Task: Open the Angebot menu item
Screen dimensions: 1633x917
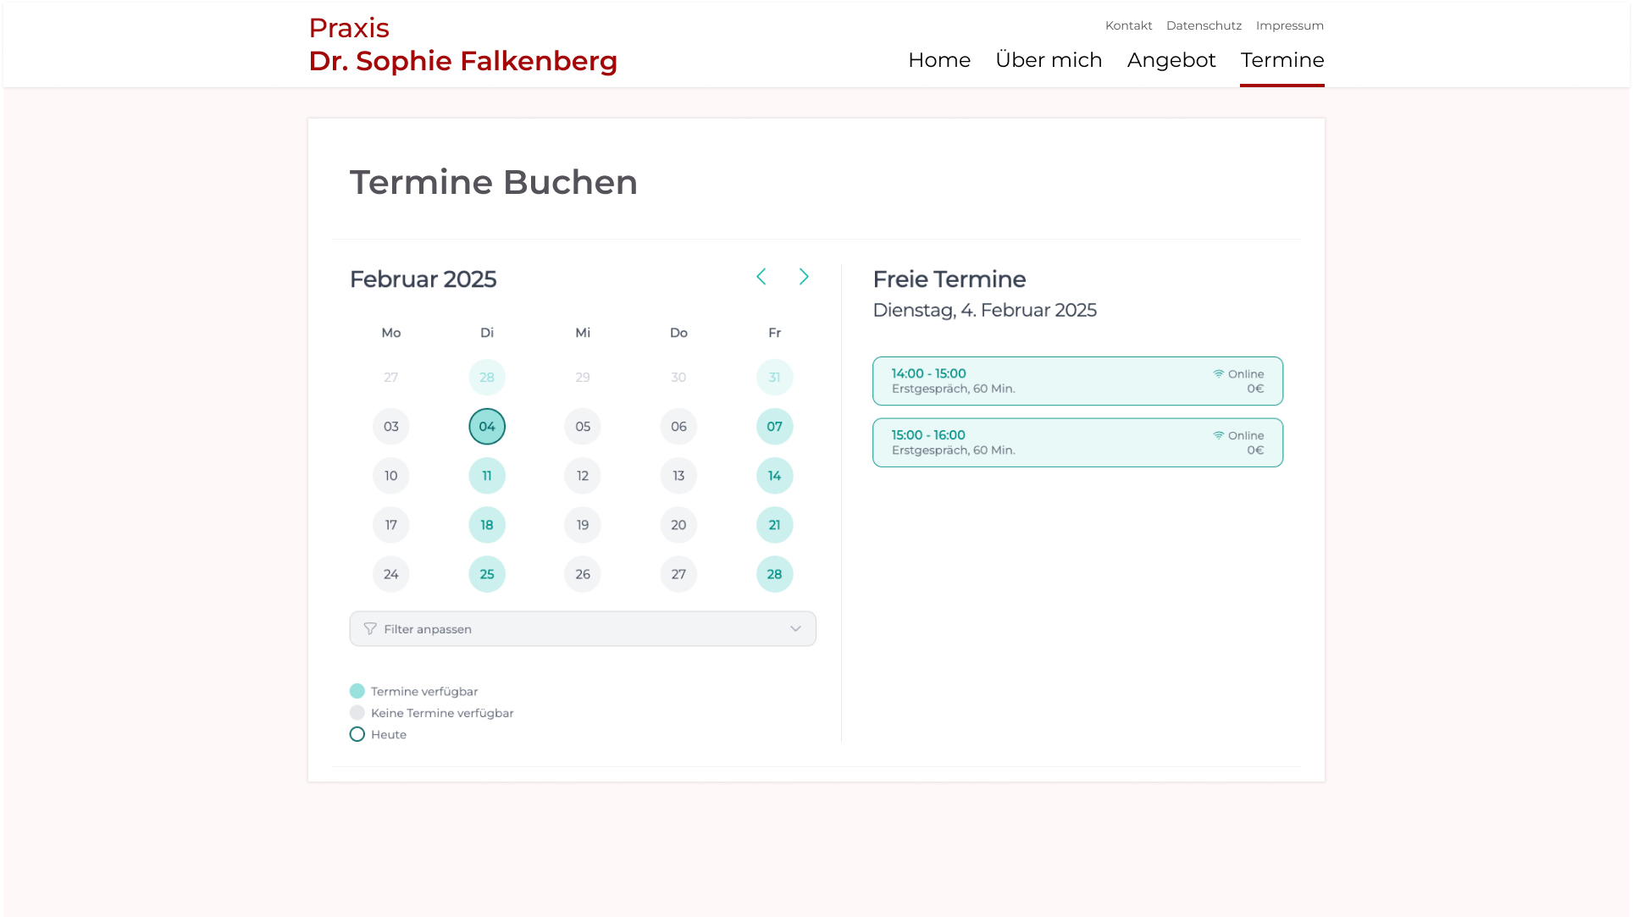Action: click(1171, 59)
